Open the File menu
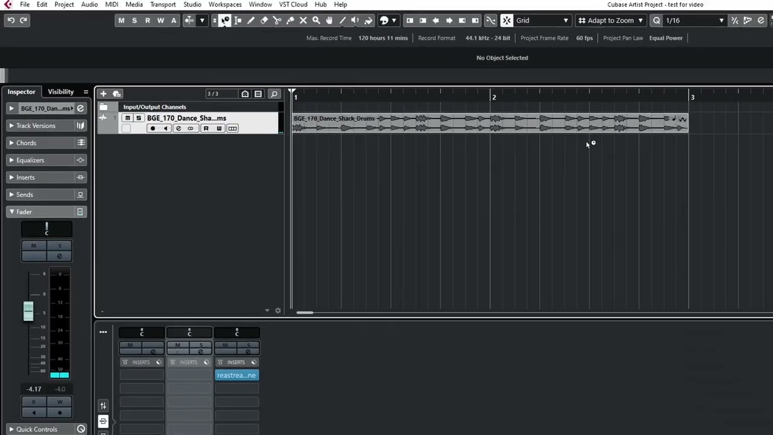 (25, 4)
